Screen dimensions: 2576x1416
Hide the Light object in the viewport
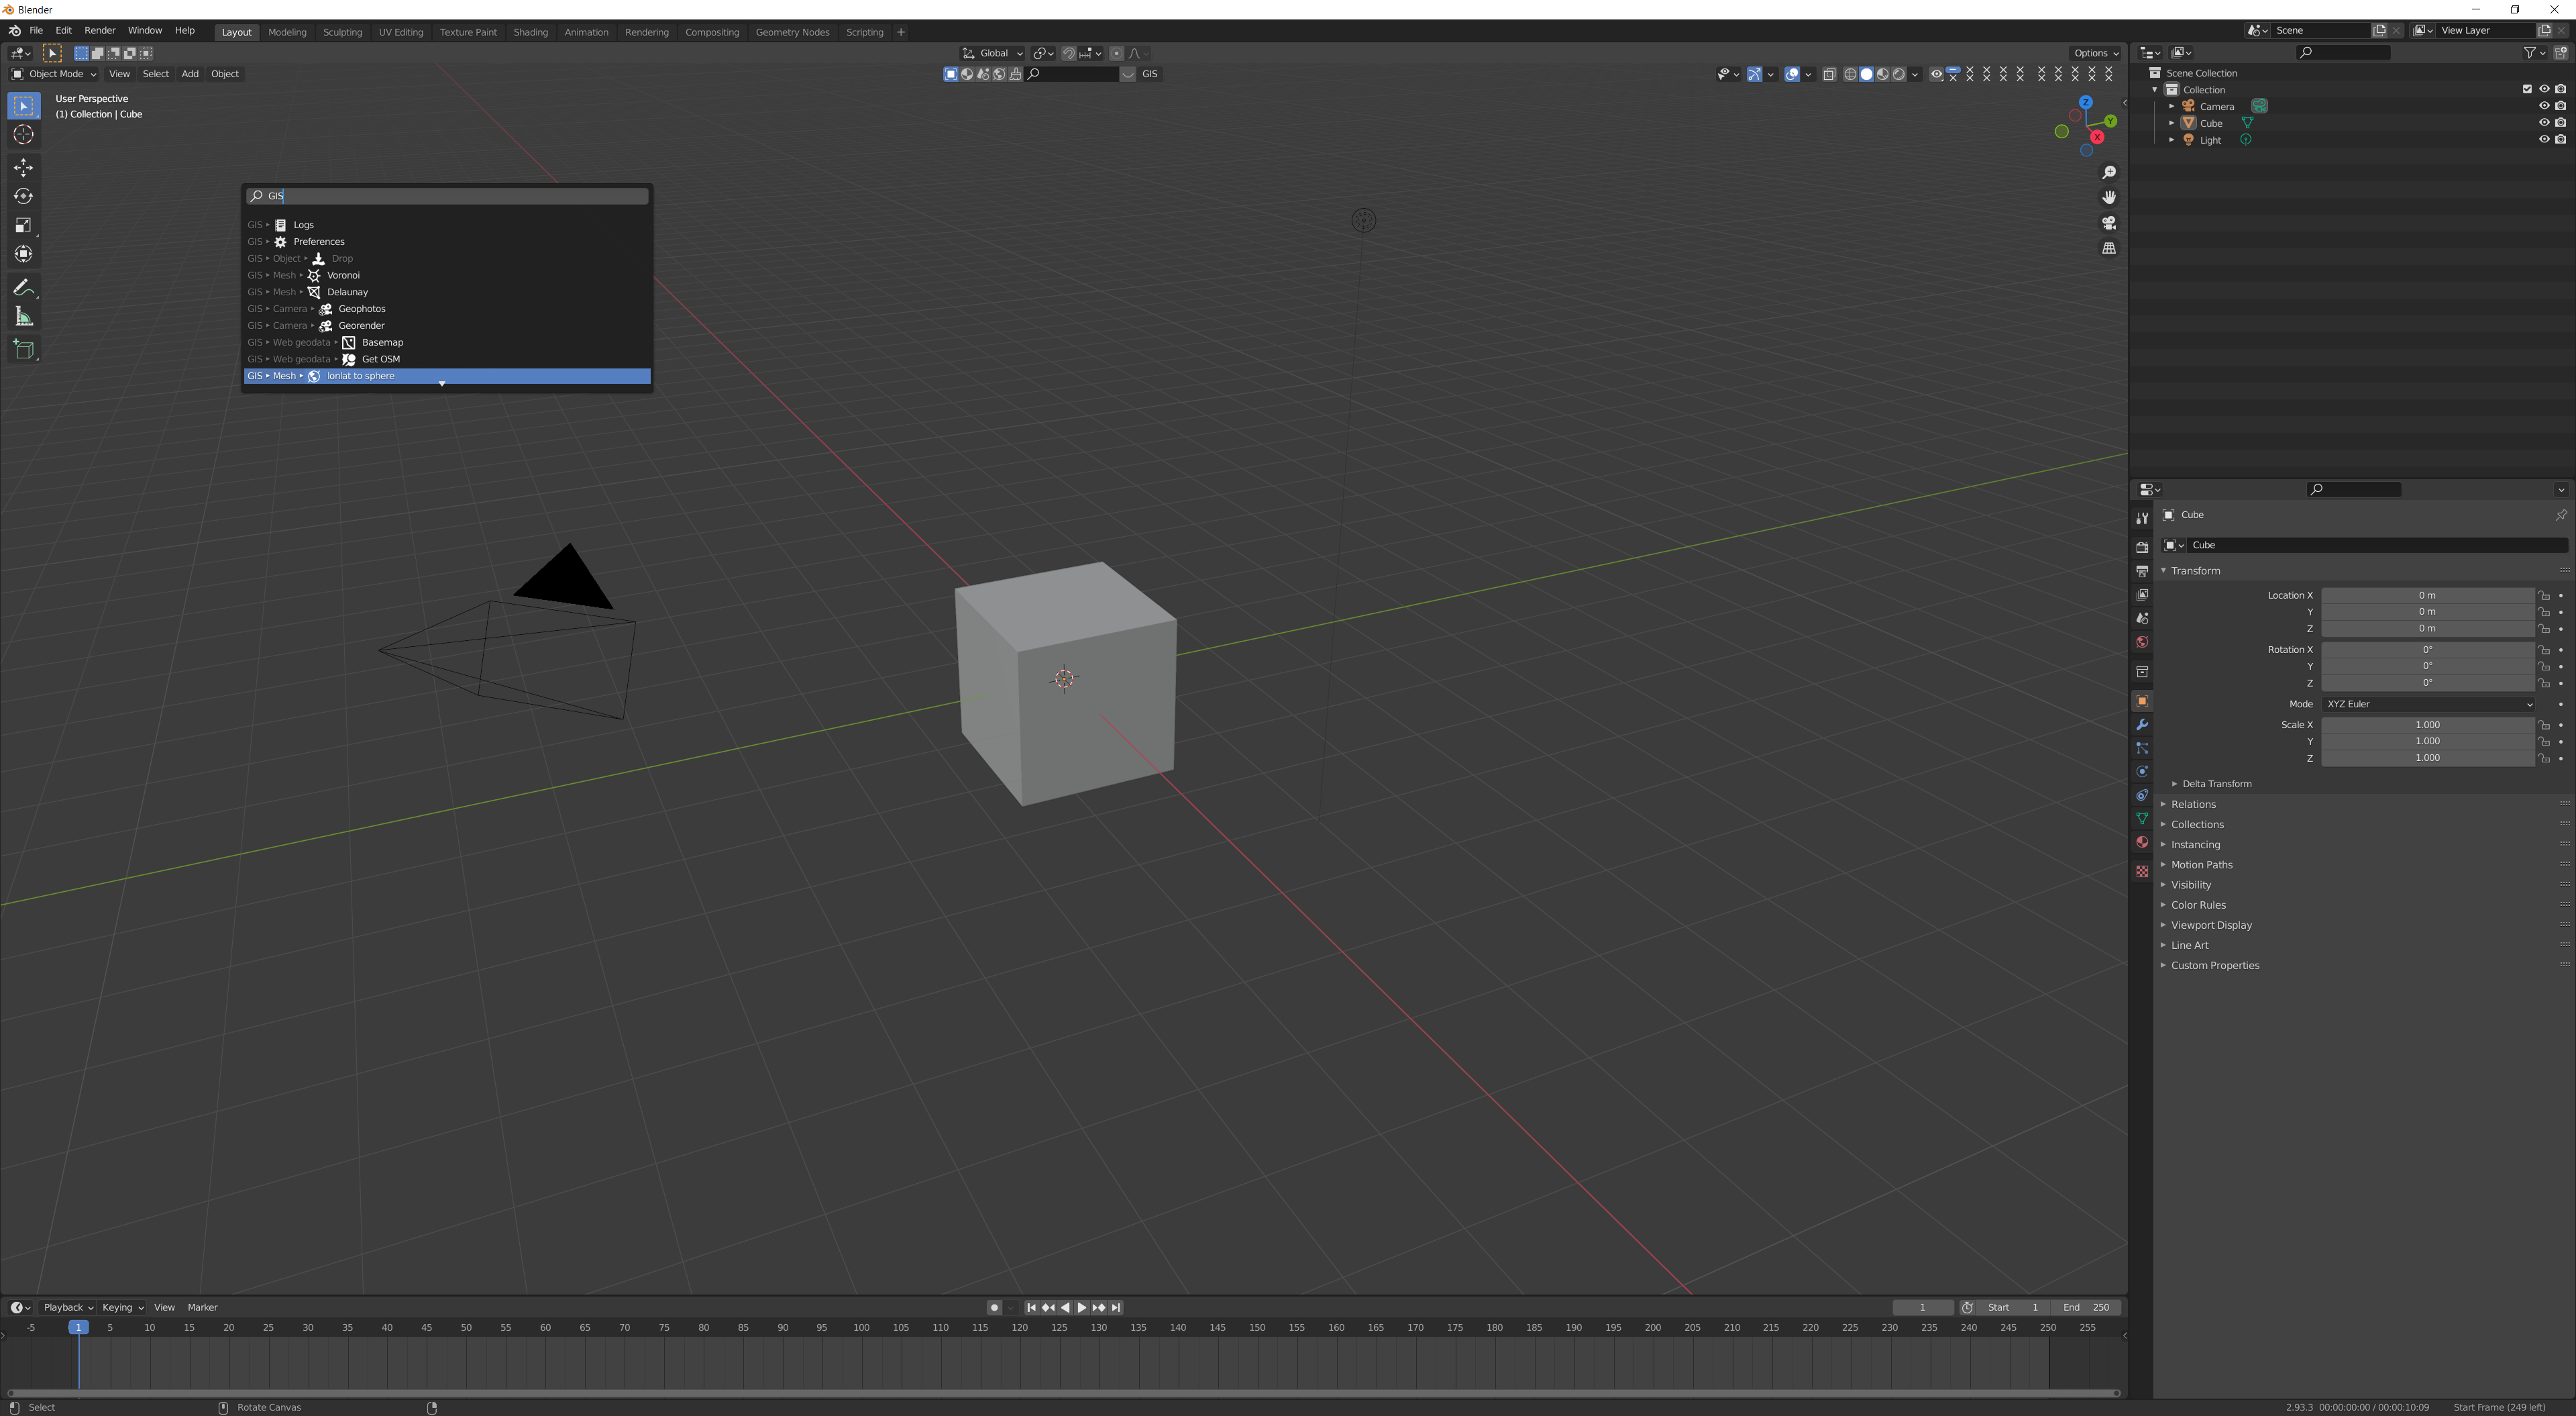(2545, 140)
